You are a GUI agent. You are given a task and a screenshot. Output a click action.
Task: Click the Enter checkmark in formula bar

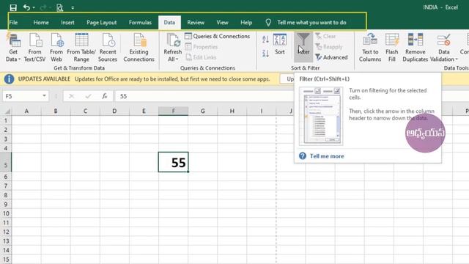88,96
